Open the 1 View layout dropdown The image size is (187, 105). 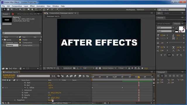(x=122, y=68)
